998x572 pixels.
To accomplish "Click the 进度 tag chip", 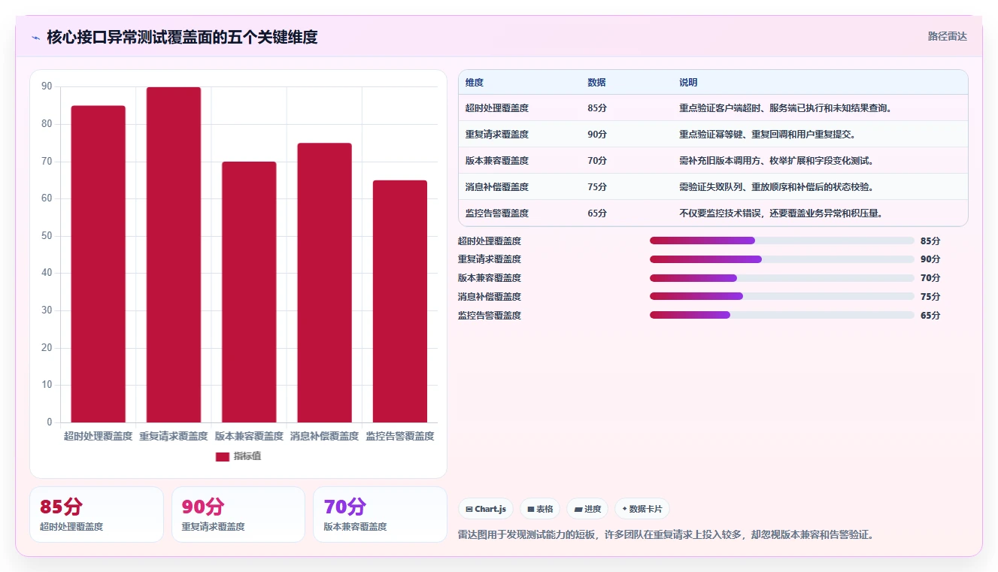I will point(587,509).
